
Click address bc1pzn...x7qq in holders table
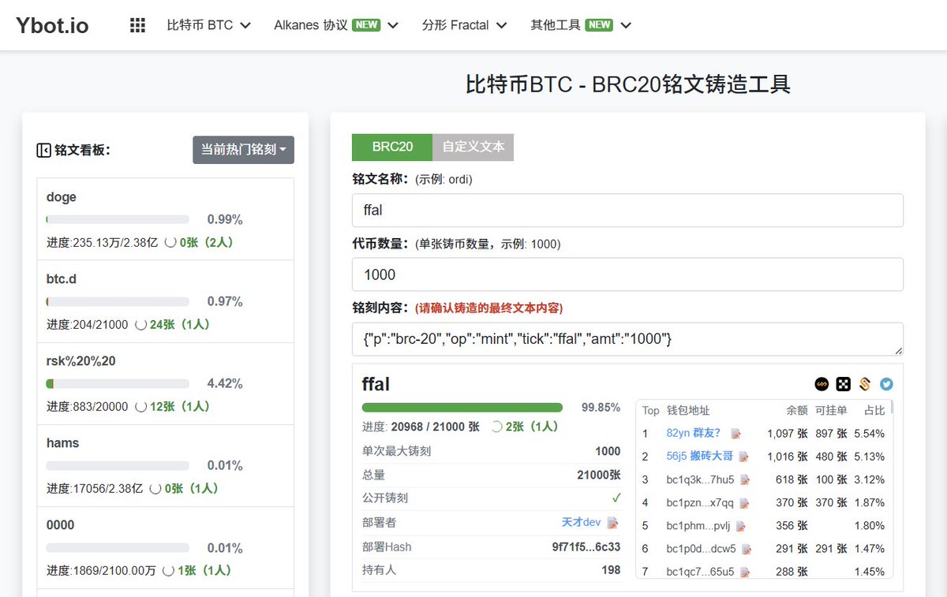click(x=700, y=502)
